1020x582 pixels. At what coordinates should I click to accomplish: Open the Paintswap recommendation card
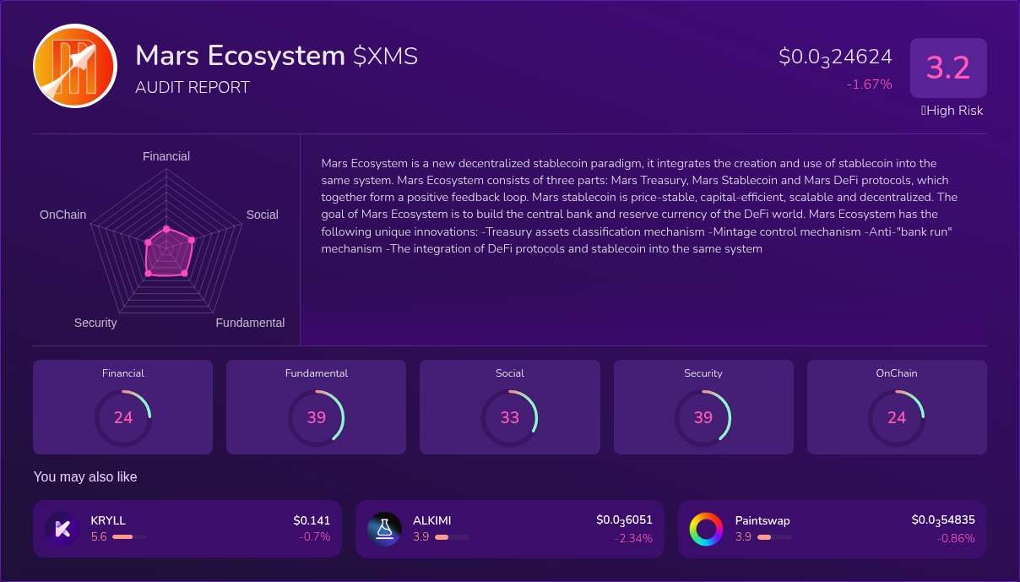pos(833,529)
